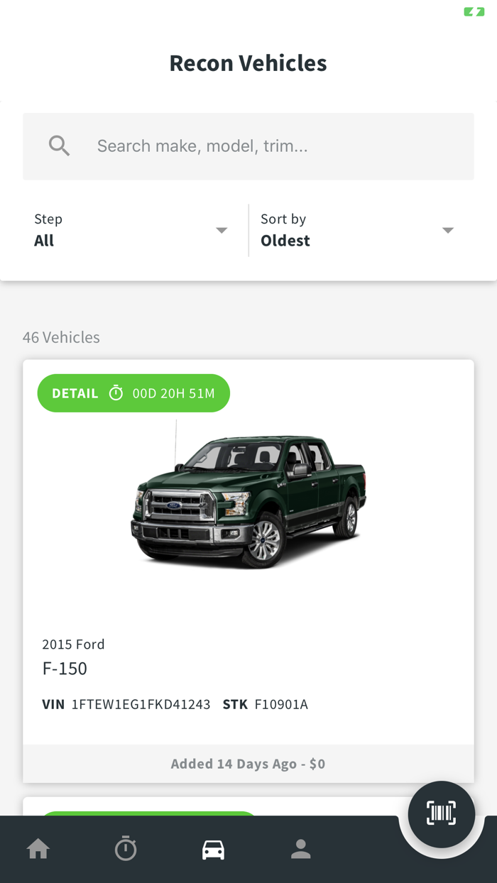Select the F-150 model name
Screen dimensions: 497x883
pyautogui.click(x=65, y=668)
